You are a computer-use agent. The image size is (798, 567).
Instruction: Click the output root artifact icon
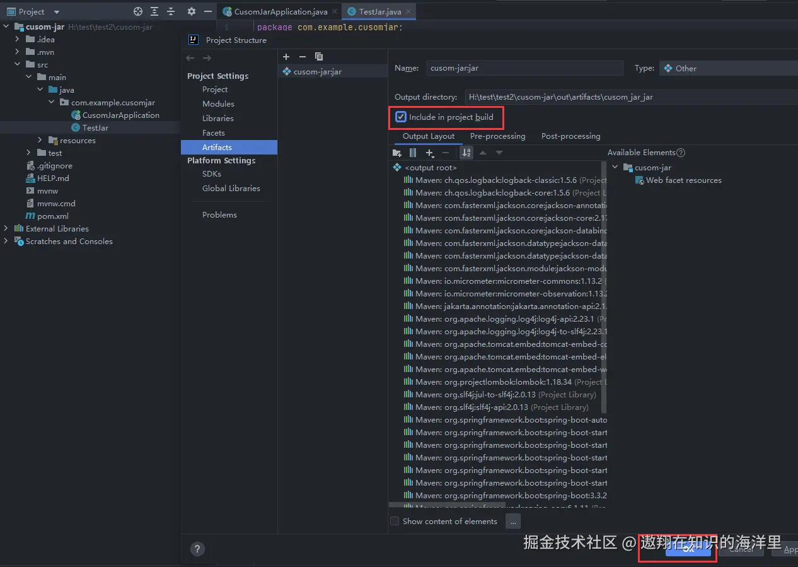coord(397,168)
